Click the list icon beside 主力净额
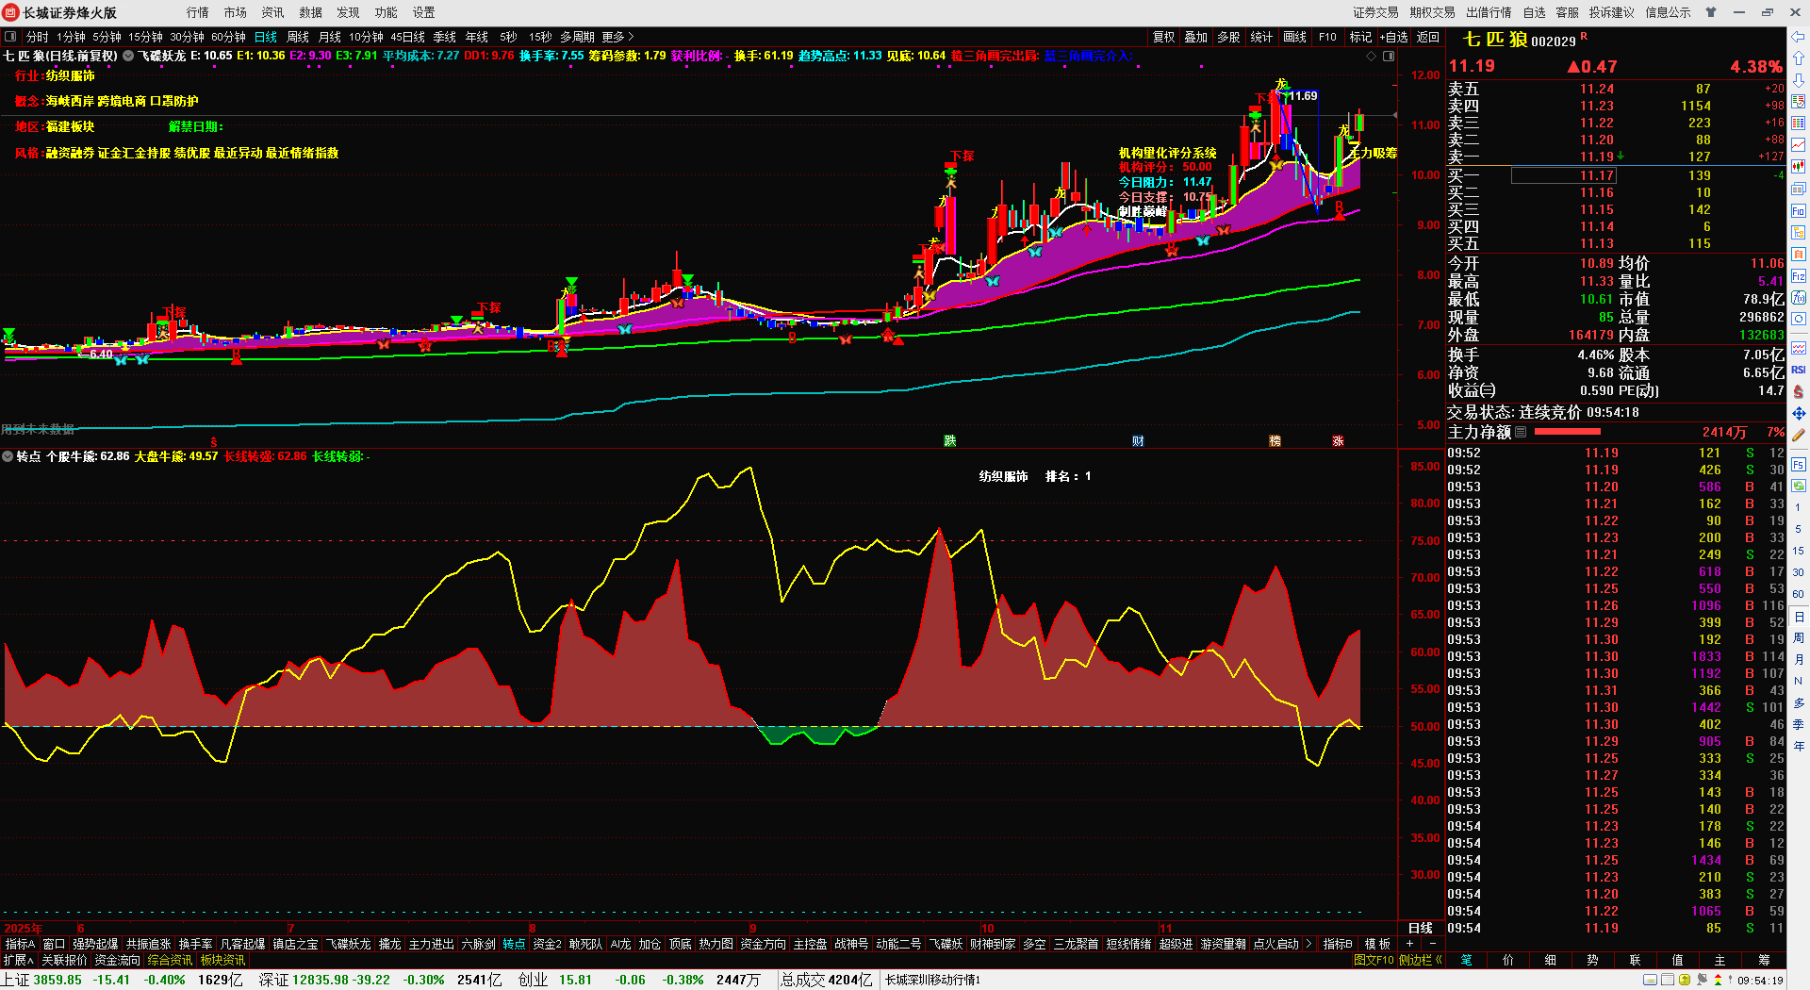The width and height of the screenshot is (1810, 990). [x=1521, y=432]
